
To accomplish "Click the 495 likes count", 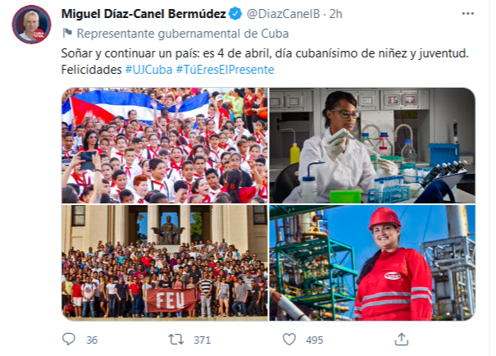I will pyautogui.click(x=315, y=340).
